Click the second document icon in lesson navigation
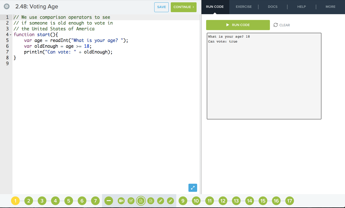The height and width of the screenshot is (208, 345). [151, 200]
